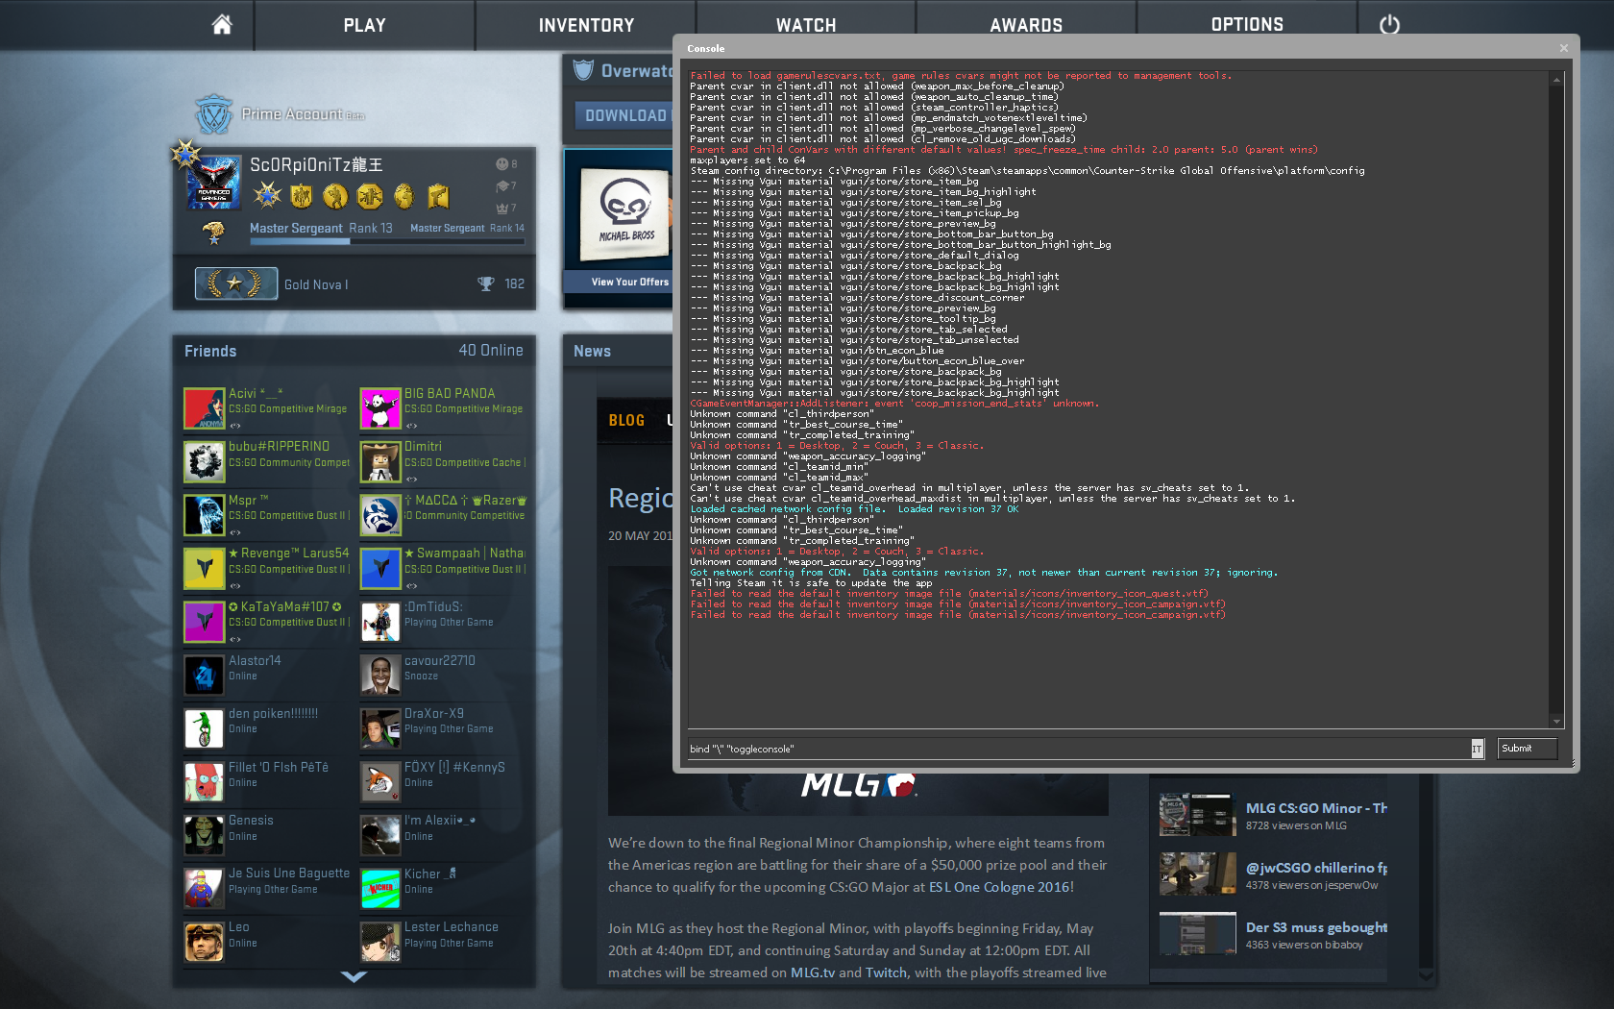Click Alastor14's friend avatar
Screen dimensions: 1614x1009
tap(204, 676)
